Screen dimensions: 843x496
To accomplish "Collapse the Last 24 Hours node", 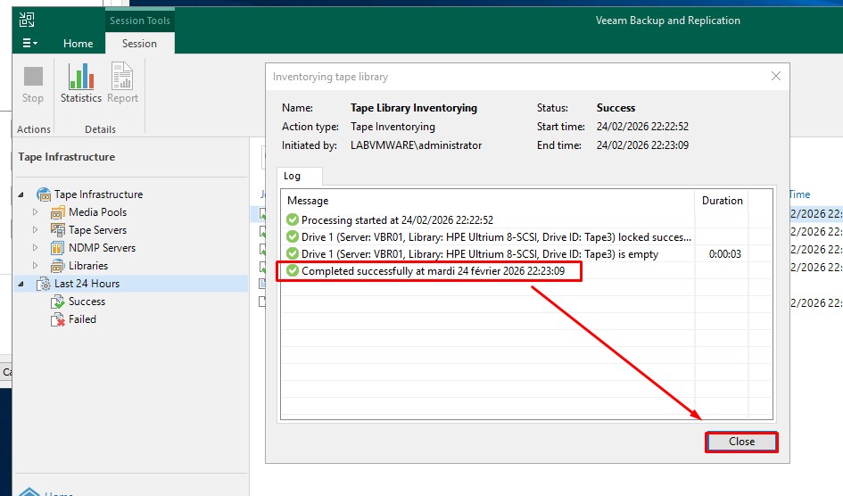I will click(21, 284).
